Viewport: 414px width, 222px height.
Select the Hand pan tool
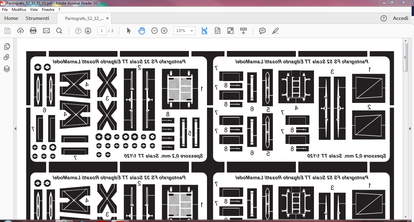click(x=142, y=31)
